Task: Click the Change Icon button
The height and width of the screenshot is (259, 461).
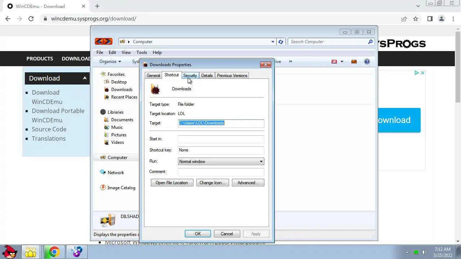Action: pyautogui.click(x=212, y=183)
